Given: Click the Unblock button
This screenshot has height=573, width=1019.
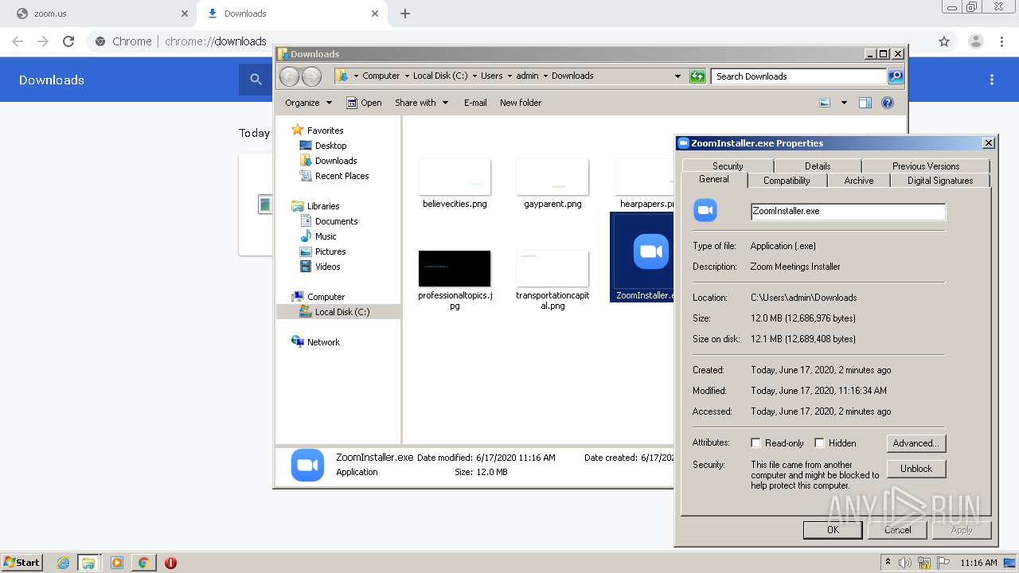Looking at the screenshot, I should (916, 469).
